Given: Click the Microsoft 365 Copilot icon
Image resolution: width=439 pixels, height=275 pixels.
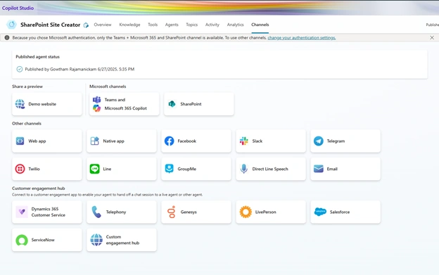Looking at the screenshot, I should 96,108.
